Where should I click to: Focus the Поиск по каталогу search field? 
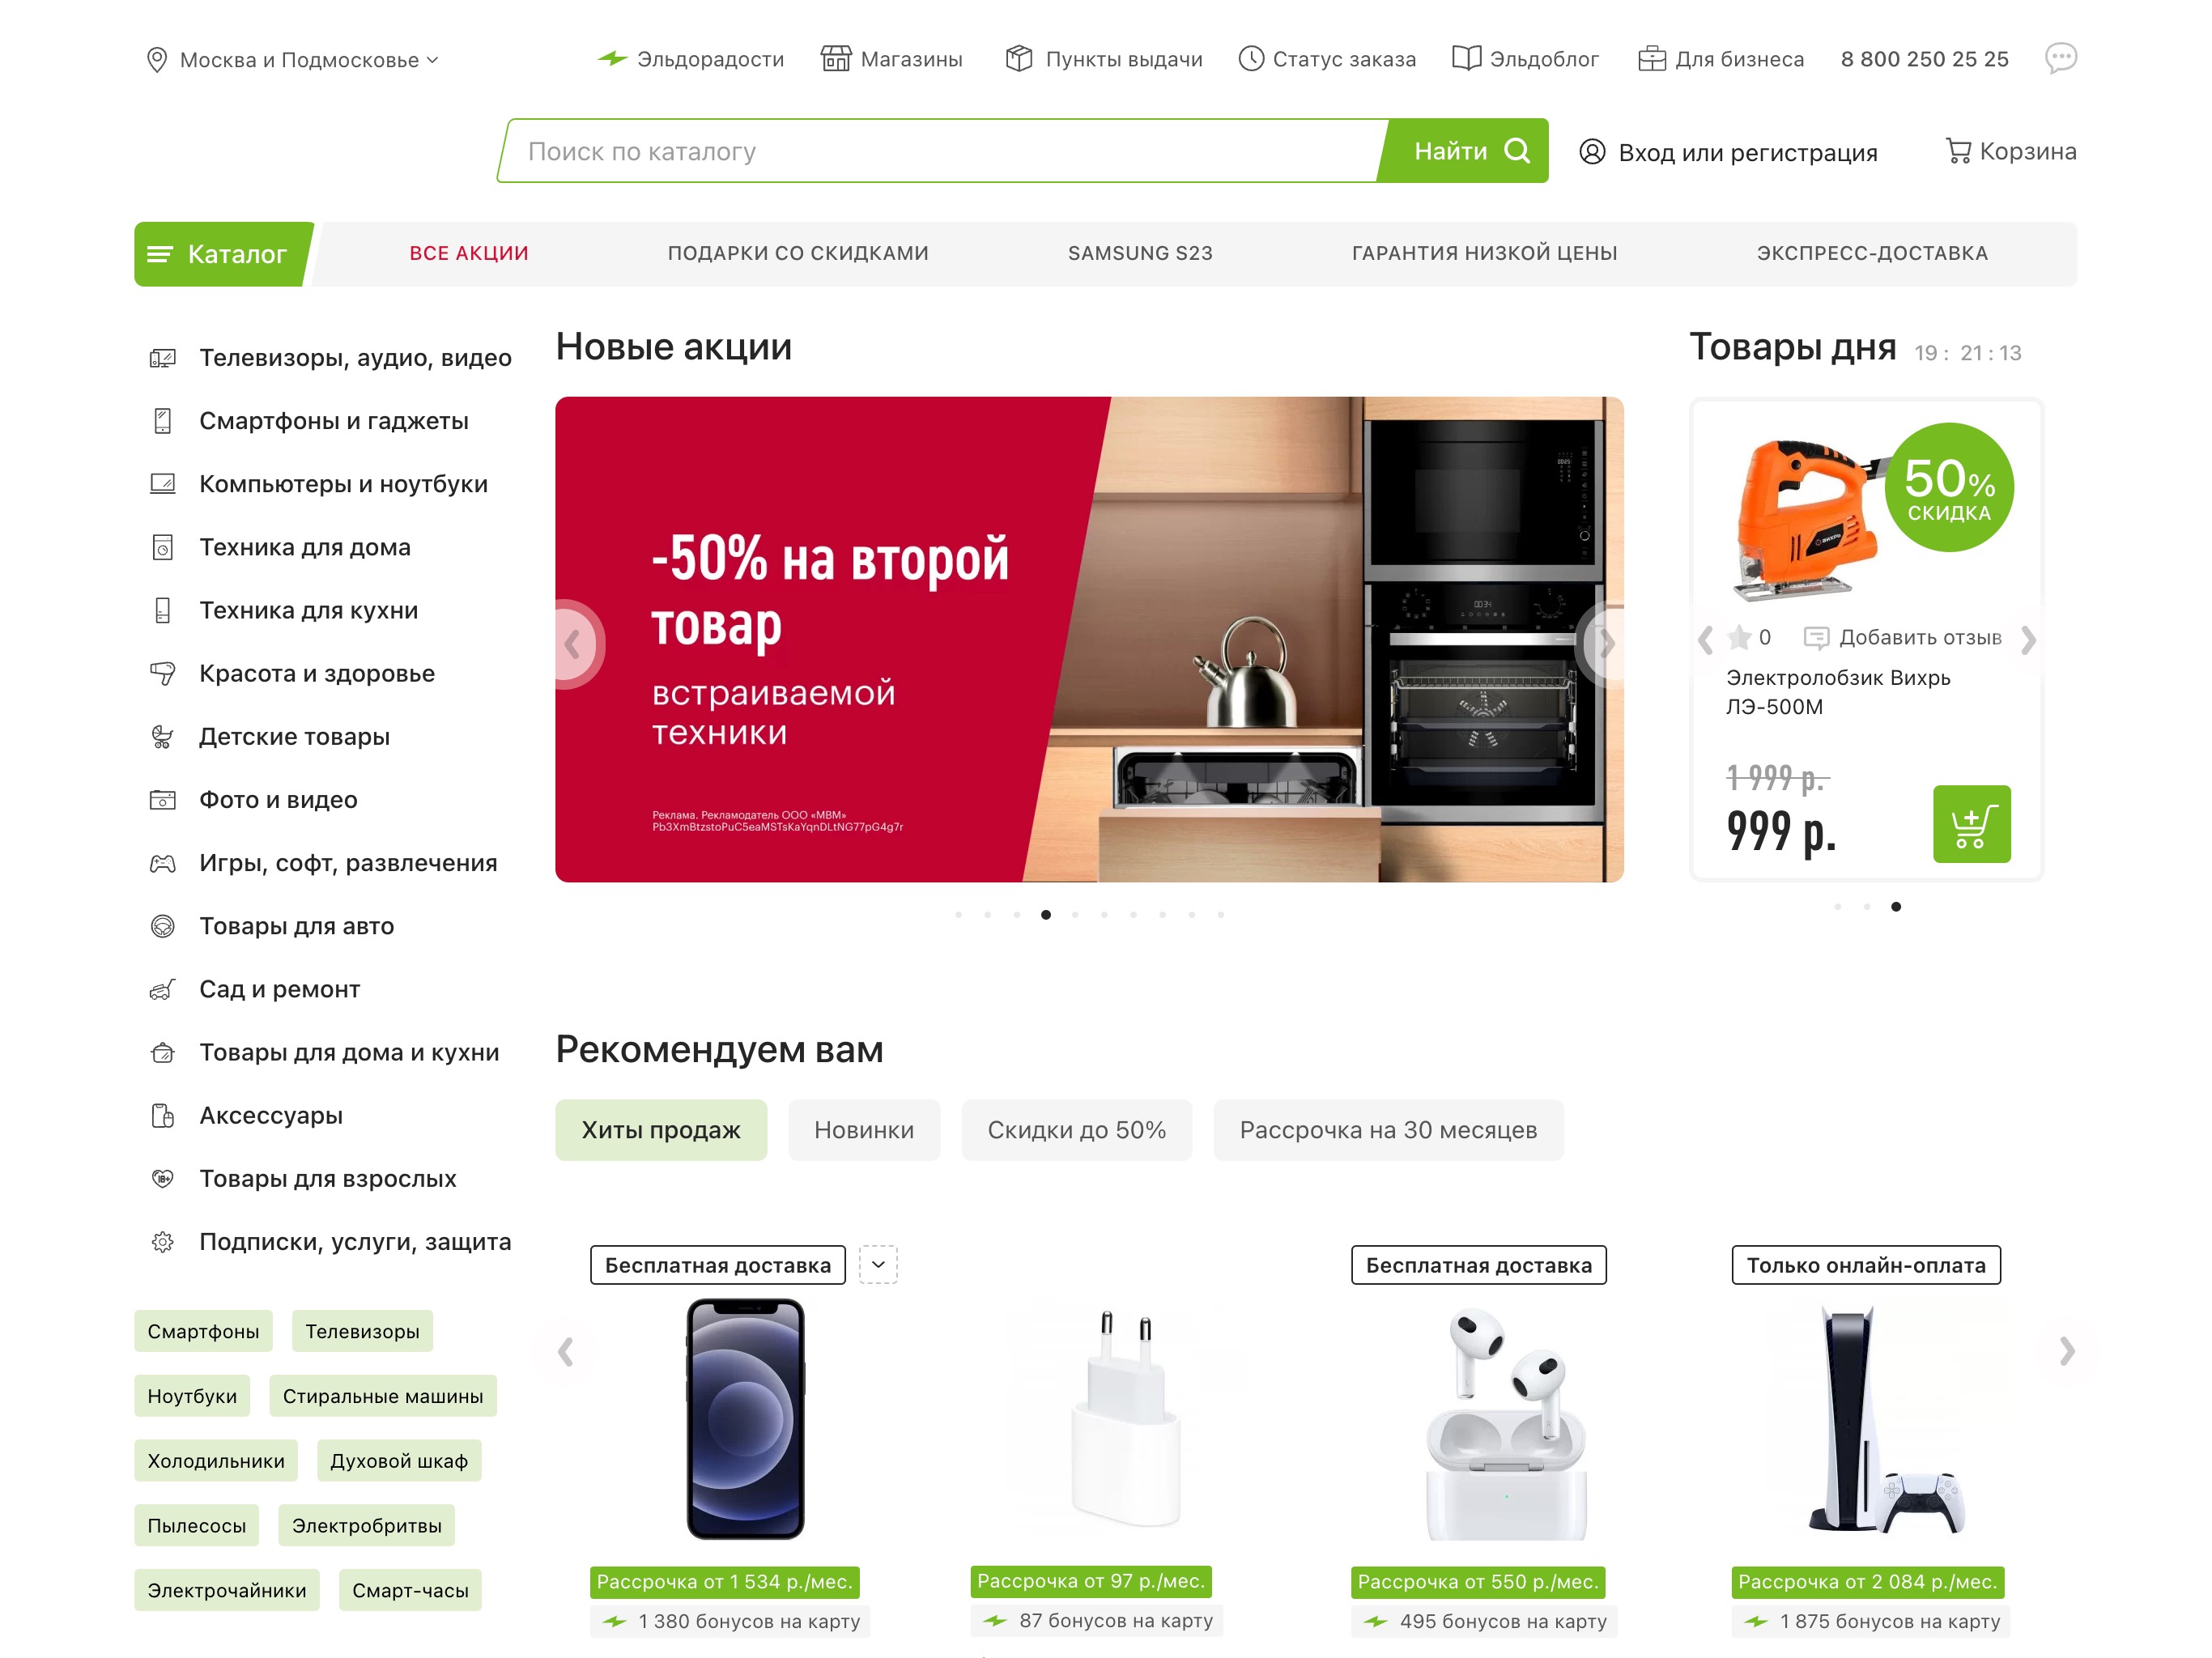(x=940, y=151)
